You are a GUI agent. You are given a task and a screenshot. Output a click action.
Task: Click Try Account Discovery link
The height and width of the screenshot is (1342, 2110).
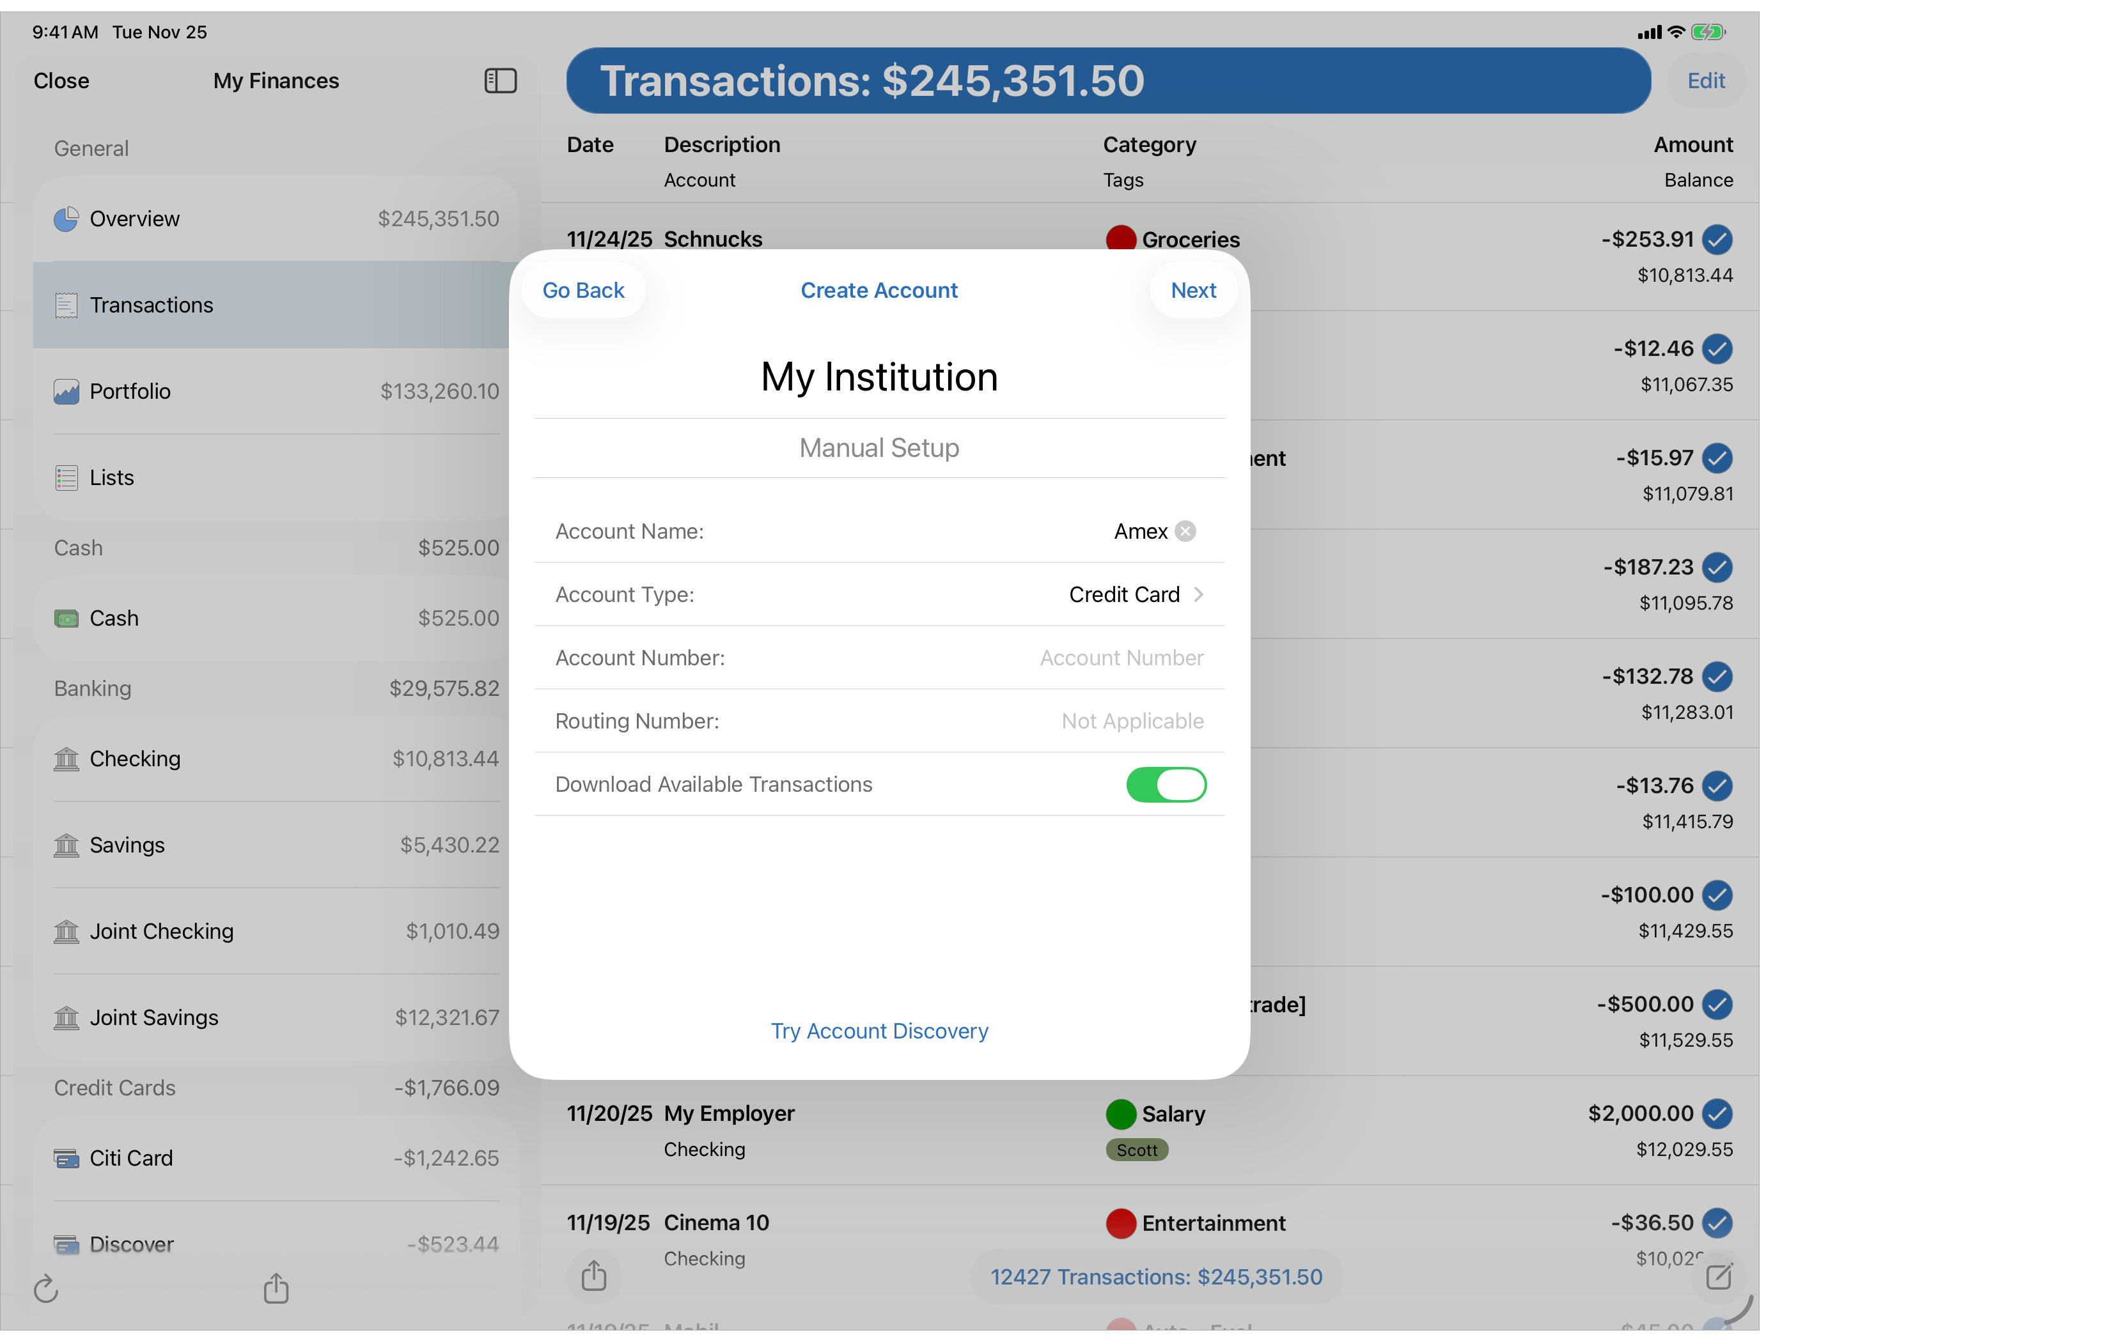[879, 1031]
